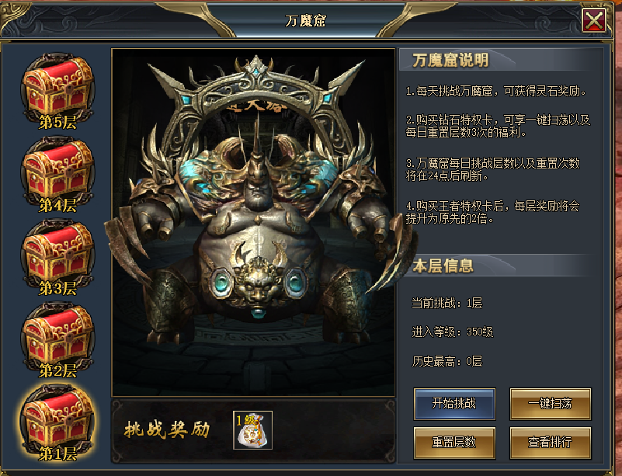
Task: Click the 当前挑战: 1层 info line
Action: pos(447,304)
